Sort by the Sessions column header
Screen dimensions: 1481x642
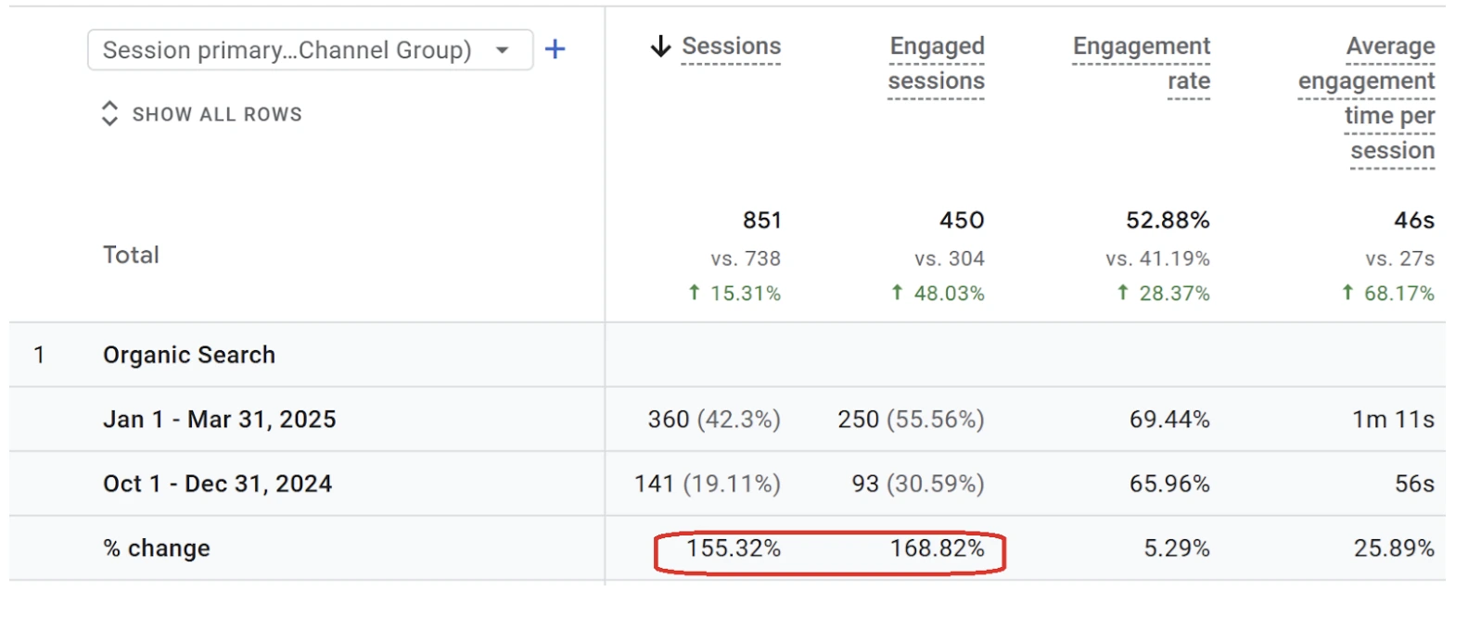pyautogui.click(x=732, y=46)
